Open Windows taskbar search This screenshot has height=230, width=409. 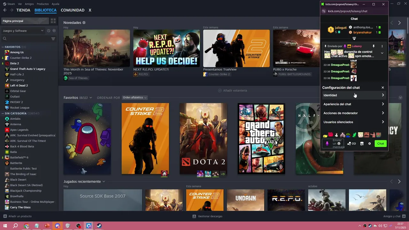click(15, 226)
